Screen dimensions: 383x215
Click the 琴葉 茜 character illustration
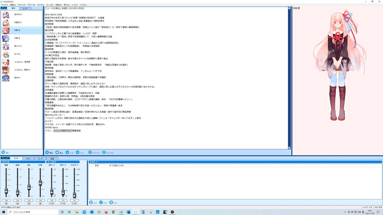(x=340, y=65)
